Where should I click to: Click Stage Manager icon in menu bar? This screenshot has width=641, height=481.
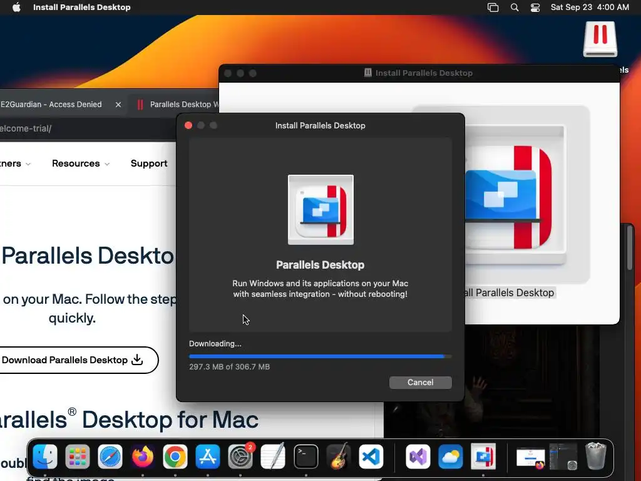(x=493, y=8)
